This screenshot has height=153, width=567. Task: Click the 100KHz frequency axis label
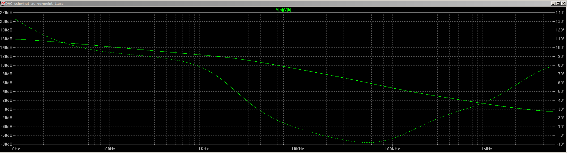(392, 149)
